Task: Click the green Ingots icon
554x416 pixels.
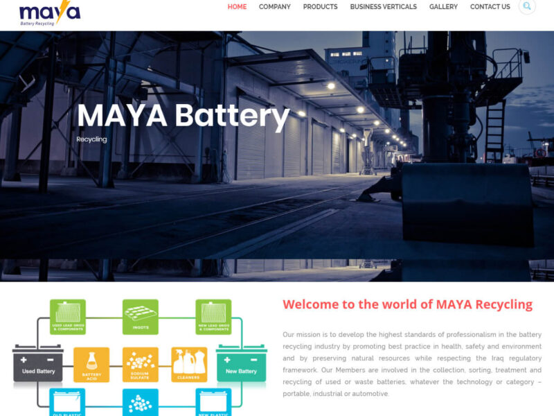Action: pos(141,317)
